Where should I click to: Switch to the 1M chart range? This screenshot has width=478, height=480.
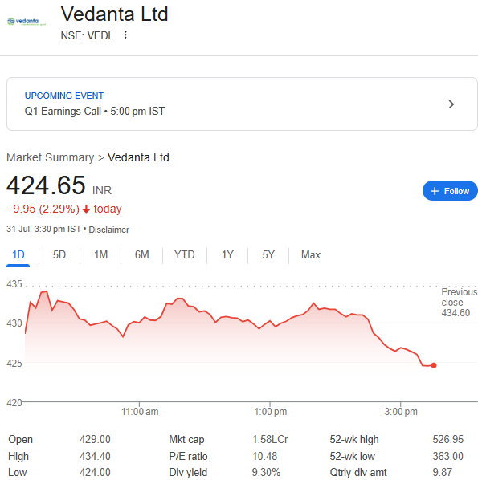click(x=100, y=254)
